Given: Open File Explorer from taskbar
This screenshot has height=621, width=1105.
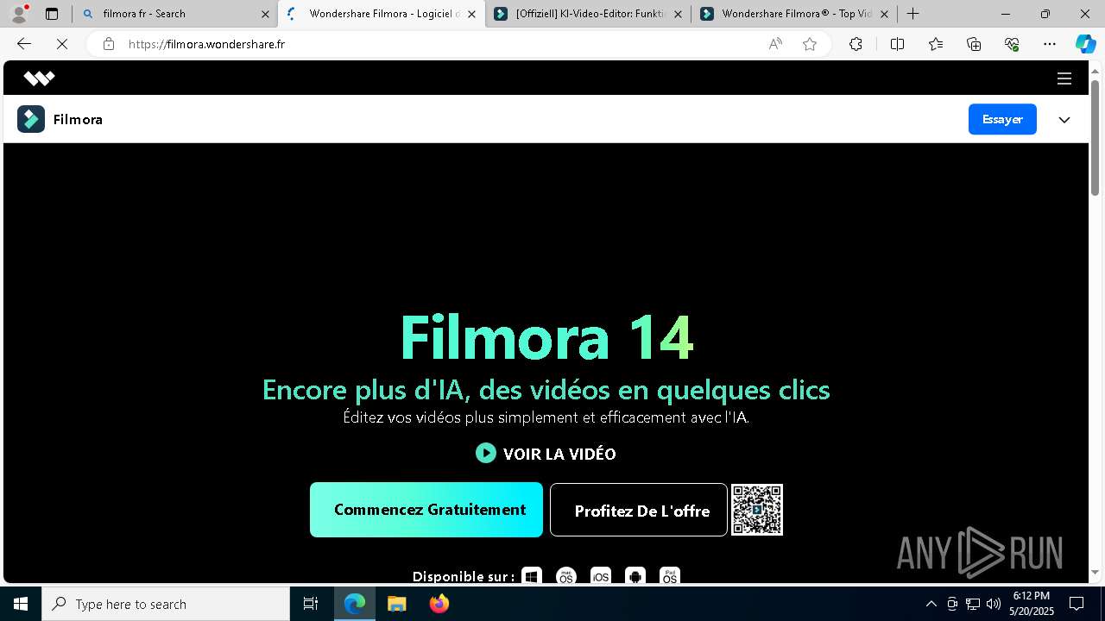Looking at the screenshot, I should point(396,604).
